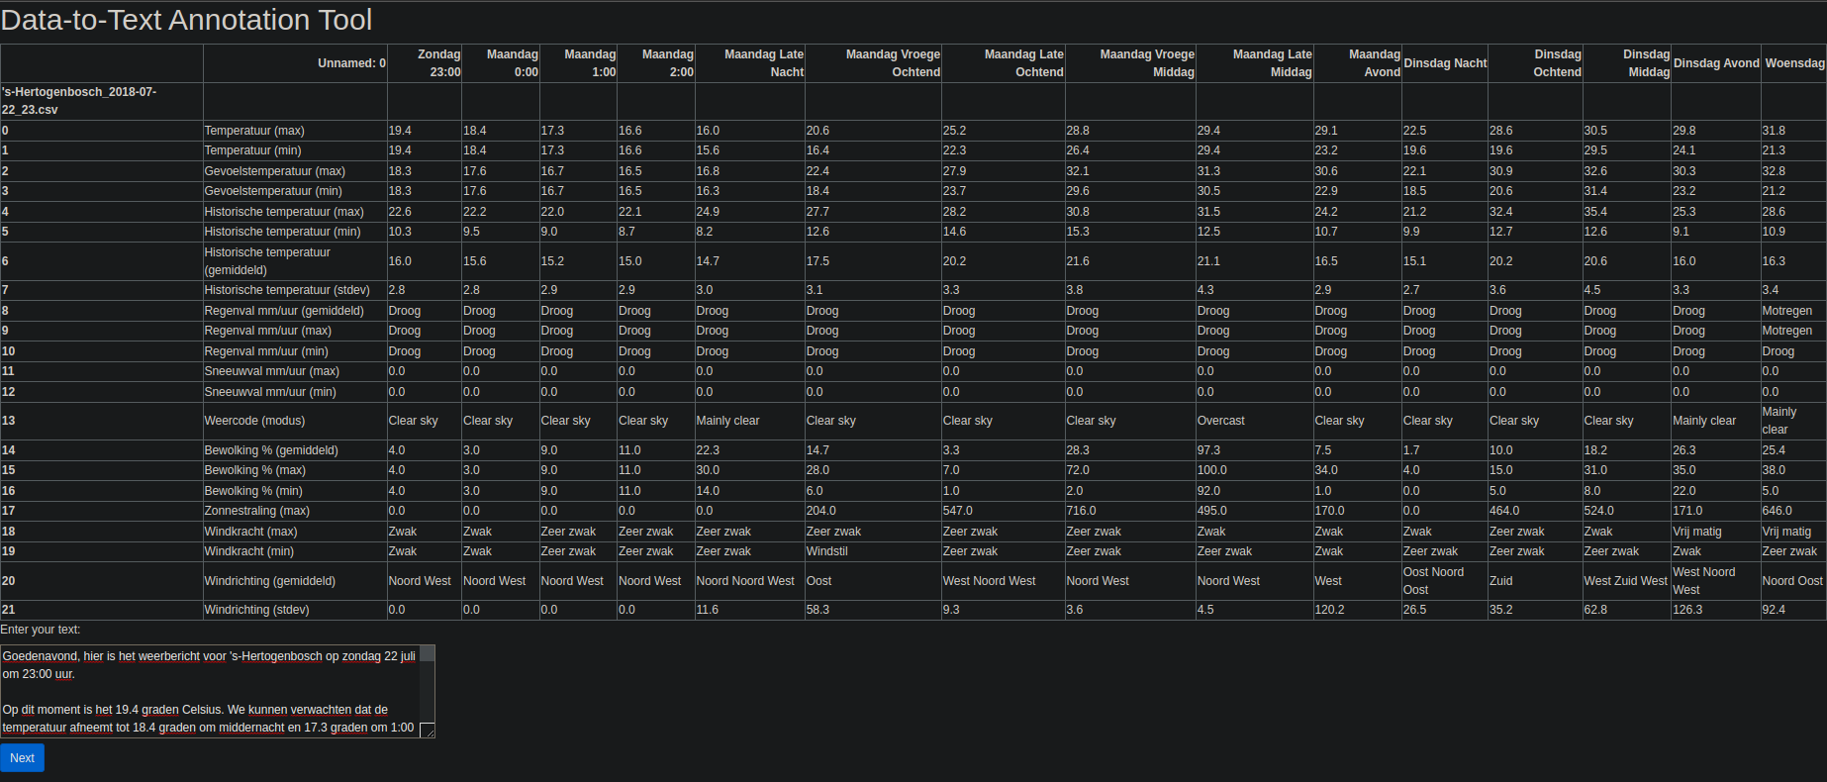The height and width of the screenshot is (782, 1827).
Task: Click the text area resize handle
Action: pyautogui.click(x=428, y=731)
